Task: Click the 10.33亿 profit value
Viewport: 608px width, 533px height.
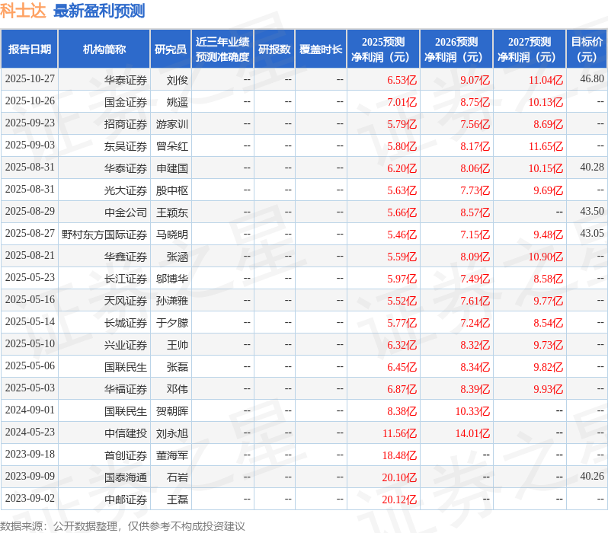Action: [472, 411]
